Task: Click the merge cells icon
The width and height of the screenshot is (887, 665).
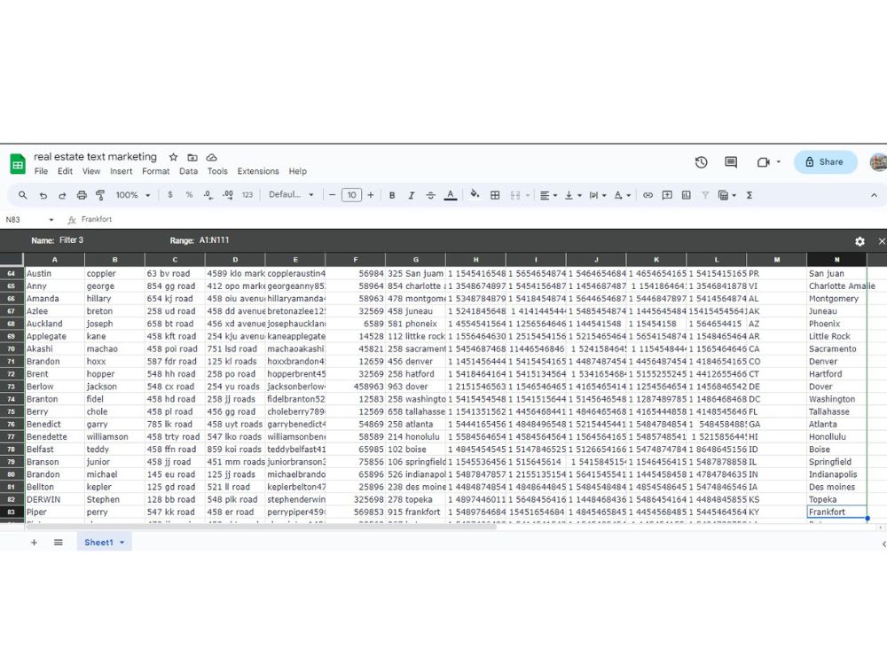Action: point(515,195)
